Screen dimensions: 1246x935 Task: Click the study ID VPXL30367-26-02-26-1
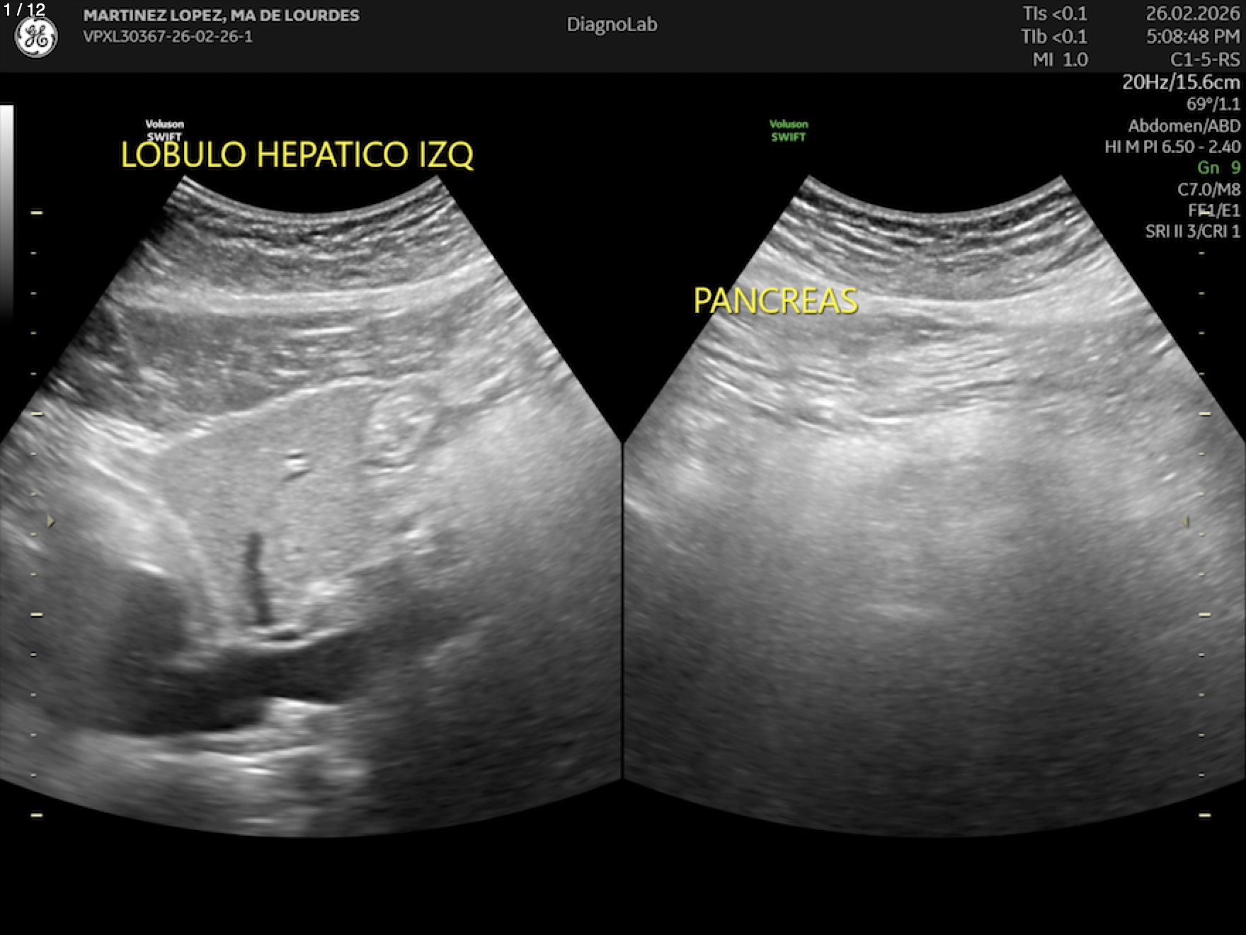[168, 37]
